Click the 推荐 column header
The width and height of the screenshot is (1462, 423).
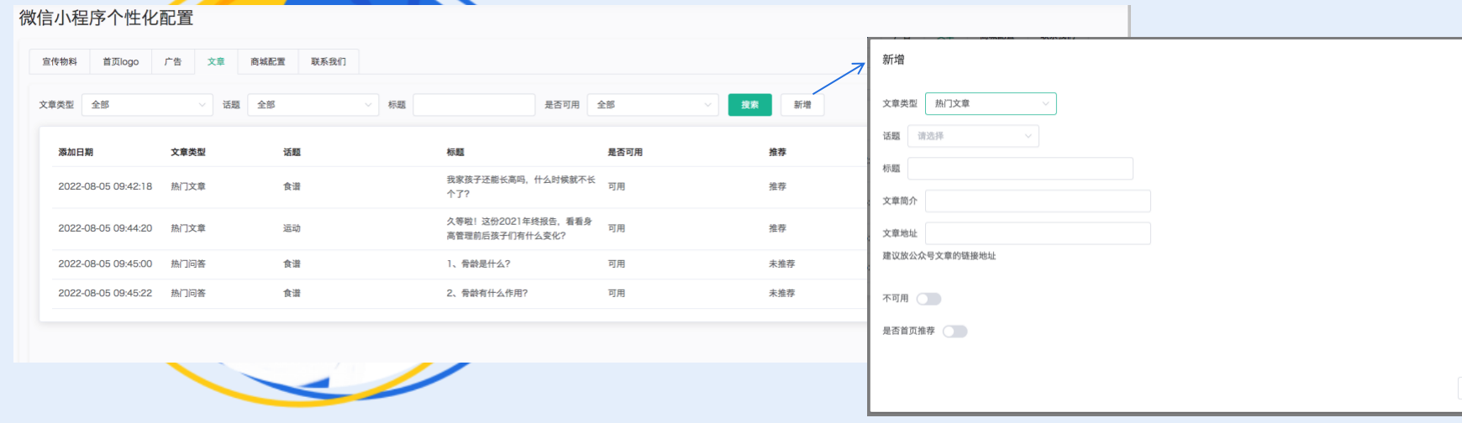[x=777, y=152]
